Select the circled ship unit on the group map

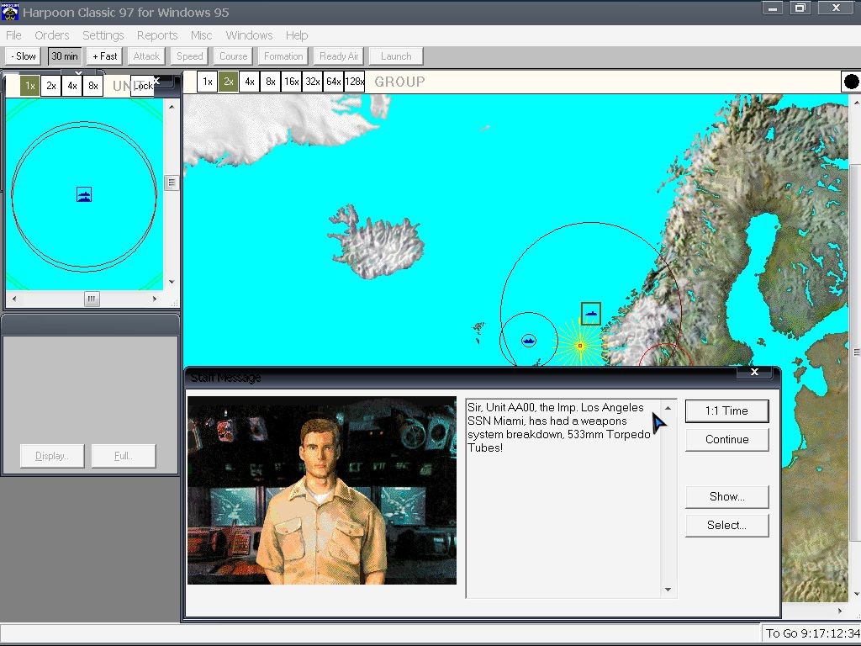pos(529,341)
